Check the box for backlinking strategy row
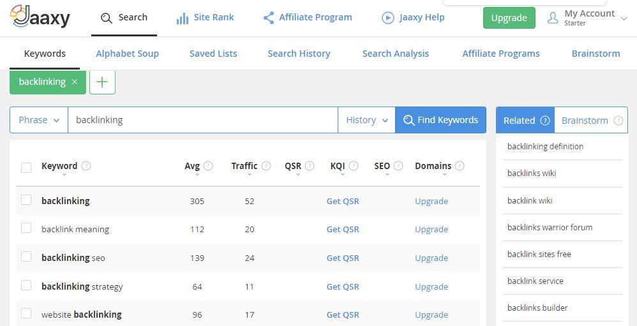637x326 pixels. [26, 285]
